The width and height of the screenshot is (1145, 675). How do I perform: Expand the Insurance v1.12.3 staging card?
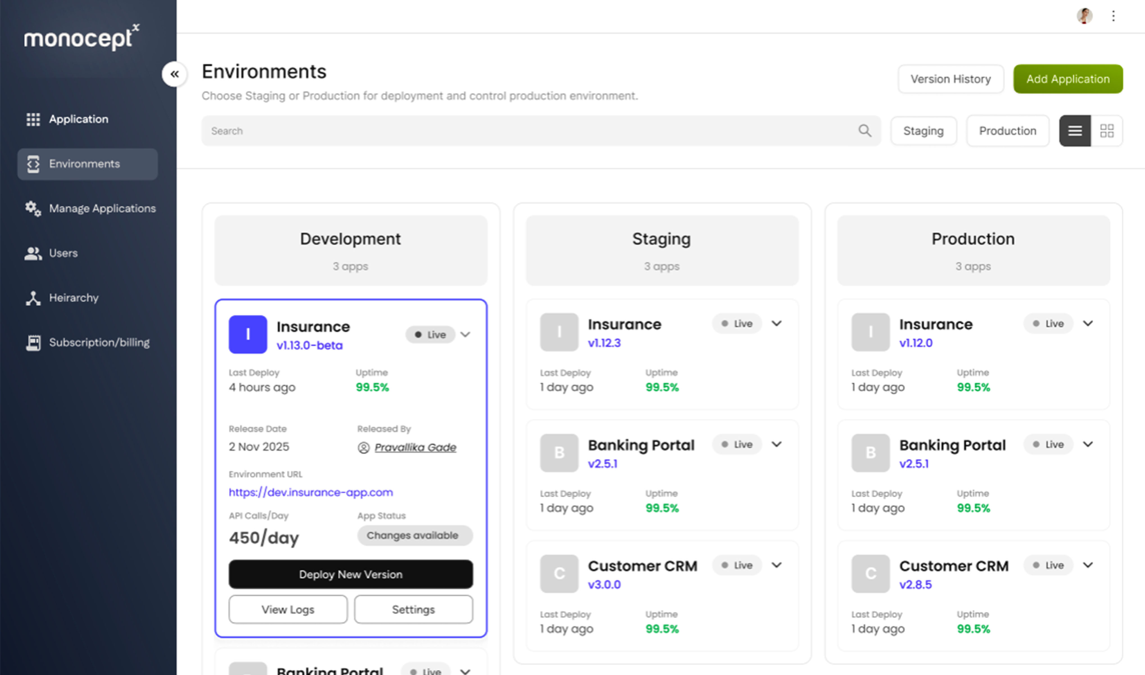point(777,324)
